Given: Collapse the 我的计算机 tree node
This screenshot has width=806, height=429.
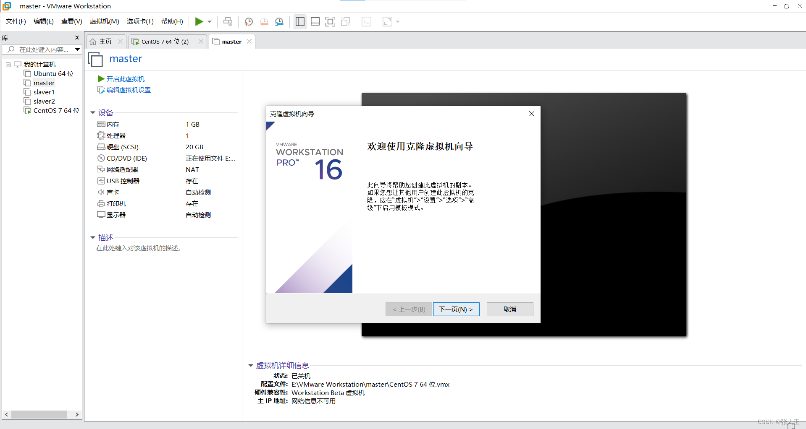Looking at the screenshot, I should [x=8, y=65].
